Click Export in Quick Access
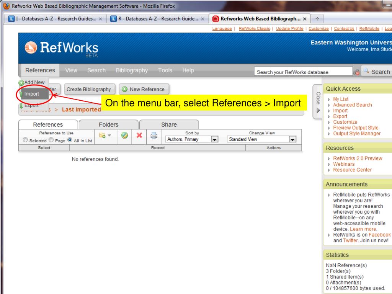The width and height of the screenshot is (392, 294). pos(340,116)
